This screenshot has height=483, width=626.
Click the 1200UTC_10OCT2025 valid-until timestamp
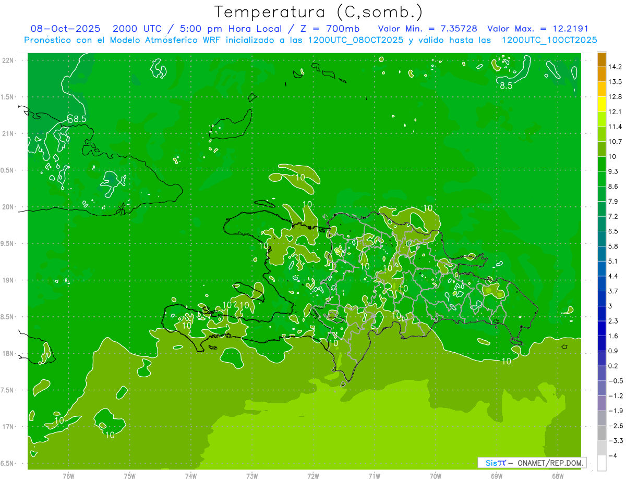(549, 40)
